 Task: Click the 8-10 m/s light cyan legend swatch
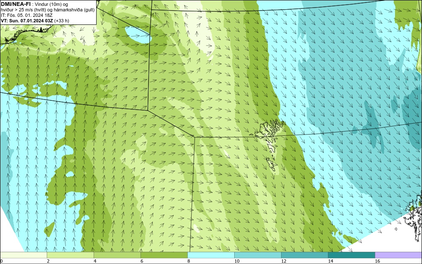click(211, 255)
